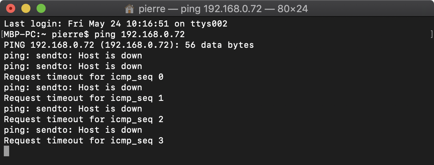The height and width of the screenshot is (165, 434).
Task: Click the blinking cursor block at bottom
Action: coord(6,151)
